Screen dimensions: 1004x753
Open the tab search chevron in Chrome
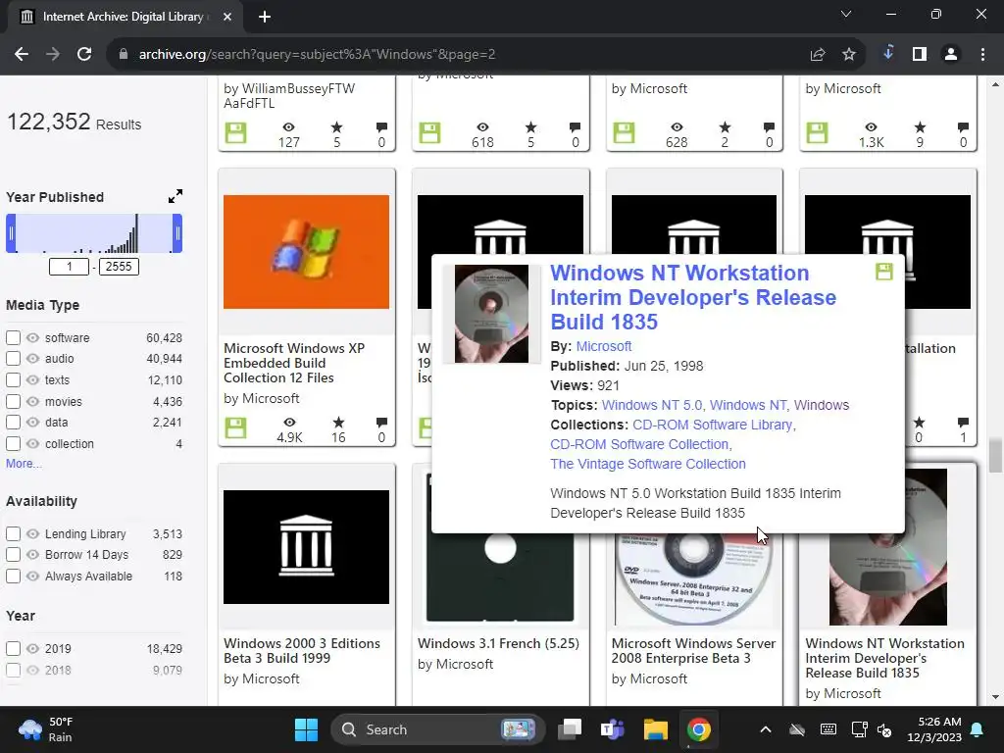846,14
